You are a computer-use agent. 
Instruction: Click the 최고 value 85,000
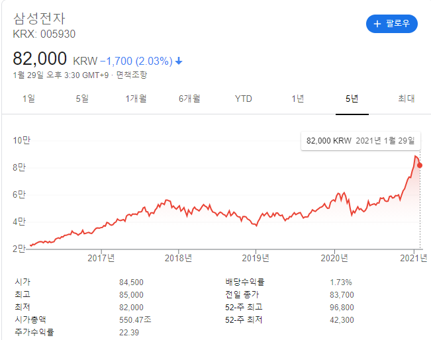(x=131, y=295)
